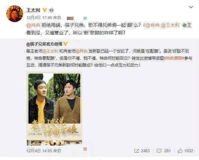Like the post via the thumbs-up icon

tap(180, 151)
